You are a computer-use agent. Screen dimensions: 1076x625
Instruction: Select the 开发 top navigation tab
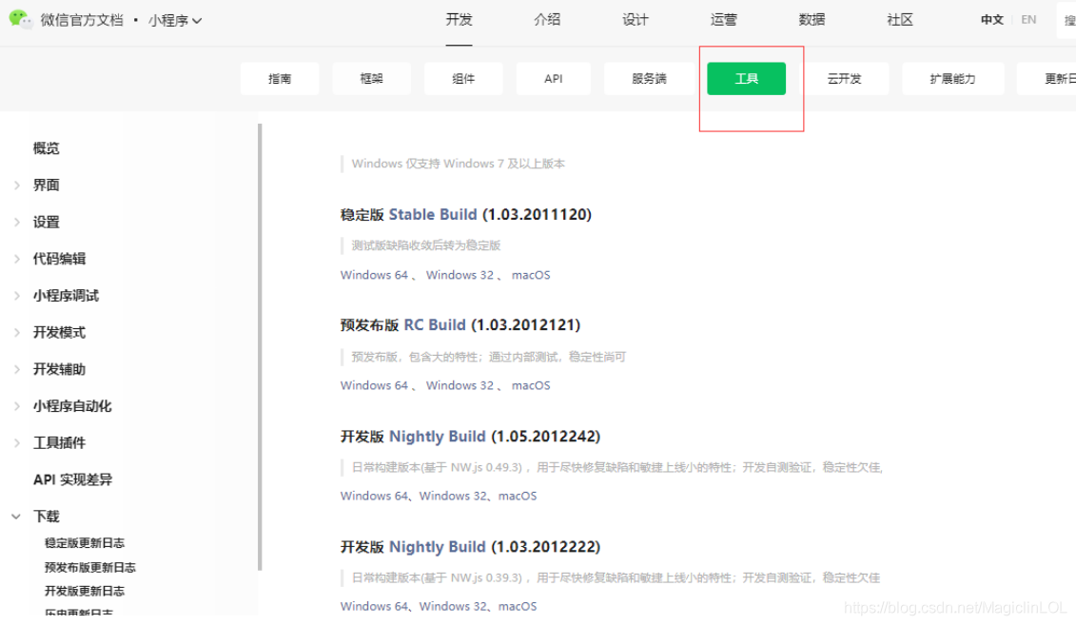click(459, 20)
